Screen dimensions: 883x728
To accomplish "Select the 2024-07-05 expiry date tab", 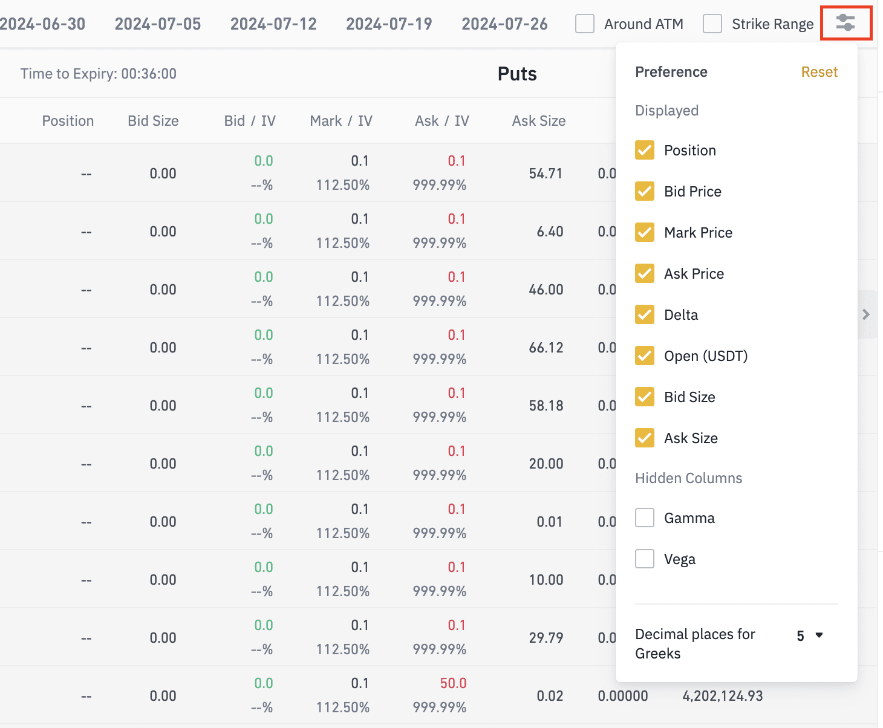I will (158, 24).
